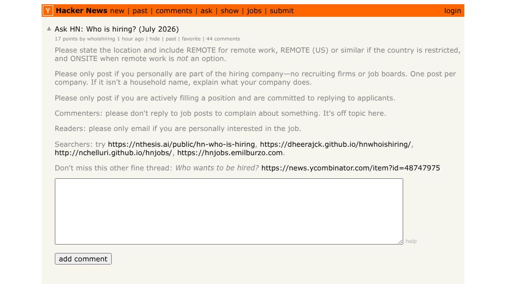Open past link under the post title
The image size is (506, 284).
[x=171, y=38]
